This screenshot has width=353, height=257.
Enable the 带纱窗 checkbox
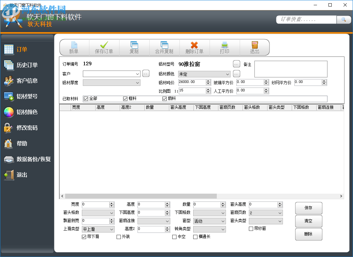point(251,229)
